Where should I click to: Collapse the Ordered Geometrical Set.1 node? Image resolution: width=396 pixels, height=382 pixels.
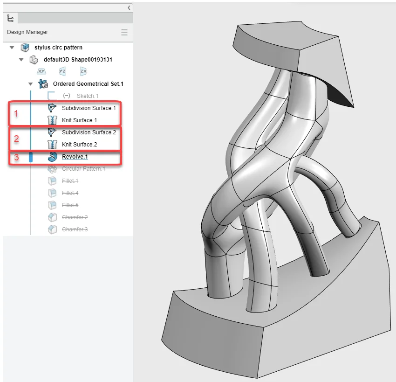(x=31, y=84)
